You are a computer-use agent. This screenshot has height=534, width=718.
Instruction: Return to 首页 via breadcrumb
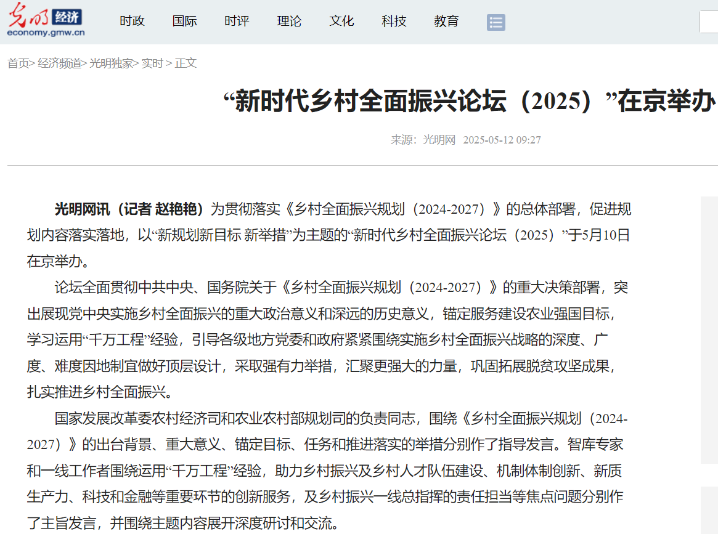[x=18, y=63]
